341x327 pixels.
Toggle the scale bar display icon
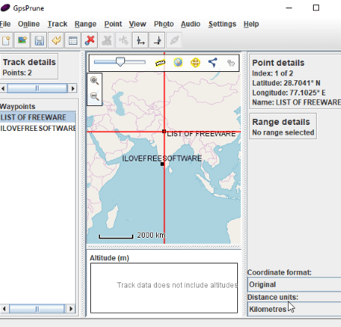(160, 63)
